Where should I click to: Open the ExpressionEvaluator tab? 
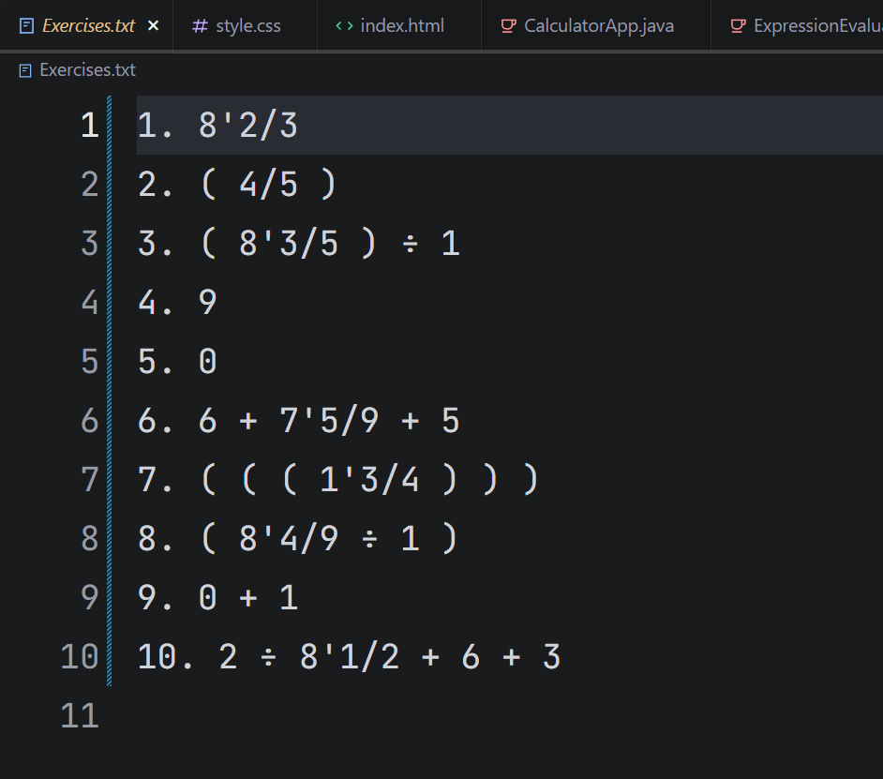[797, 26]
